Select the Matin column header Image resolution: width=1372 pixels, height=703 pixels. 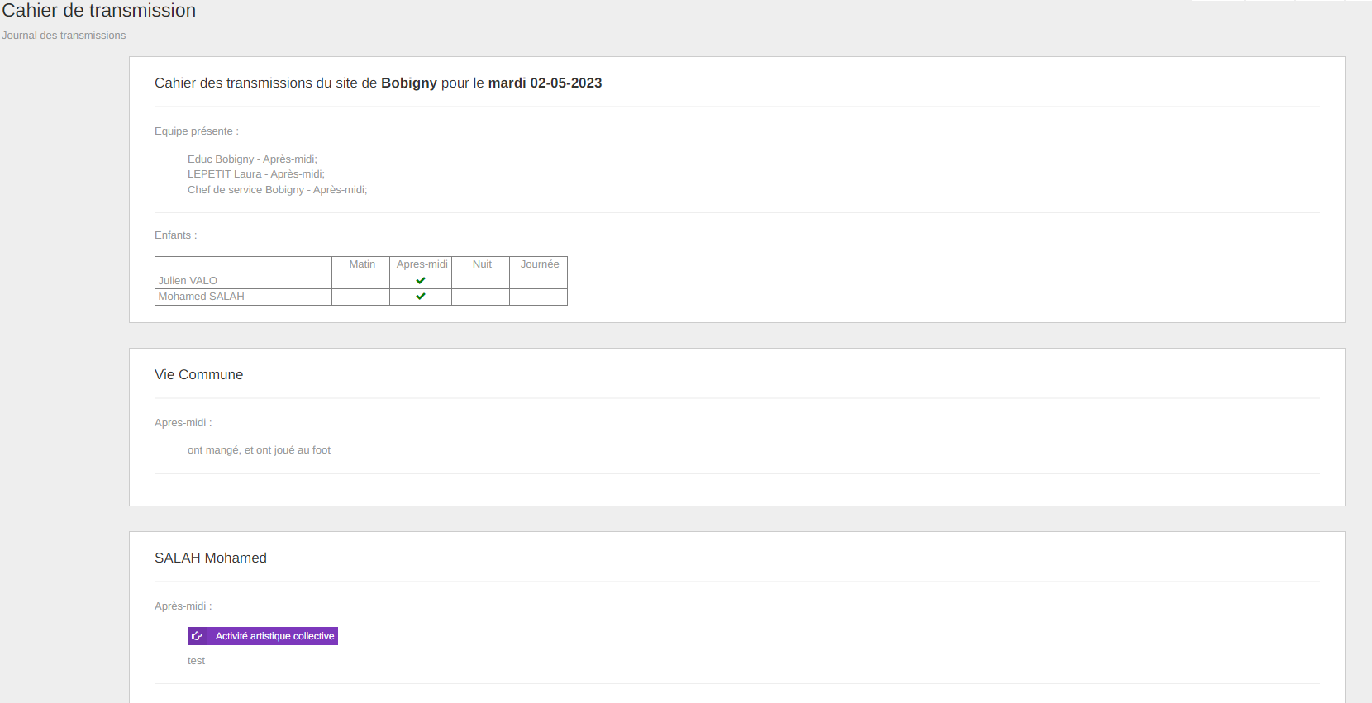pos(361,264)
